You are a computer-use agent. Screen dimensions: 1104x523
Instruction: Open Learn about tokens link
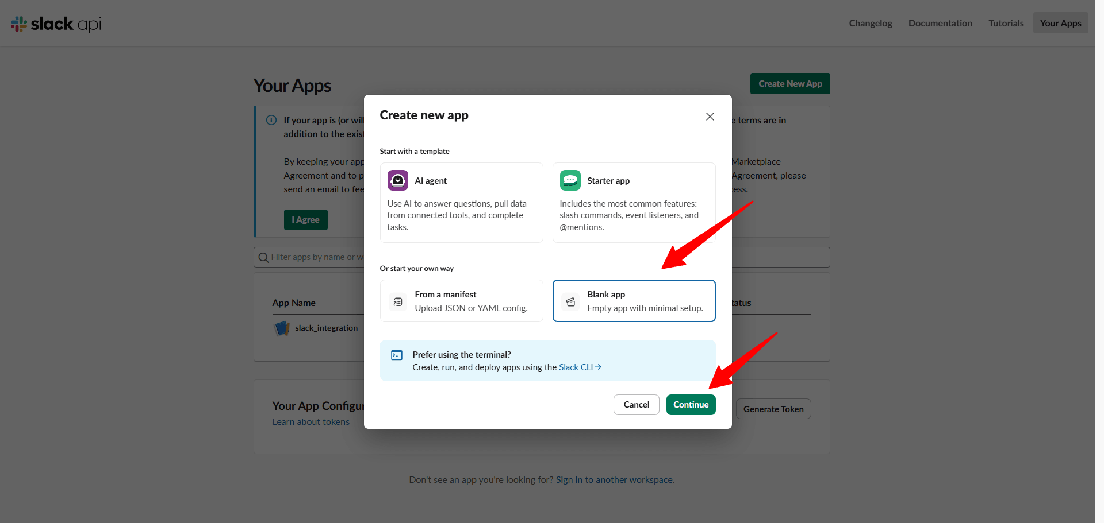[311, 422]
